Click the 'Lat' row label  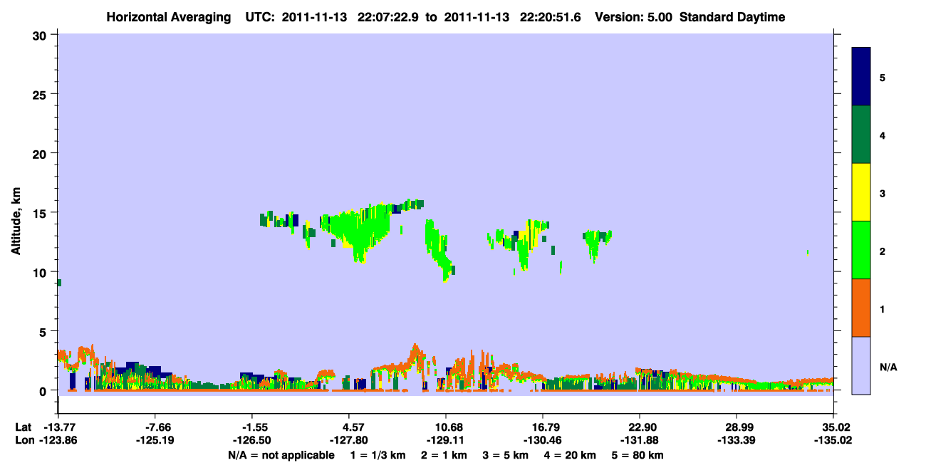pyautogui.click(x=22, y=427)
